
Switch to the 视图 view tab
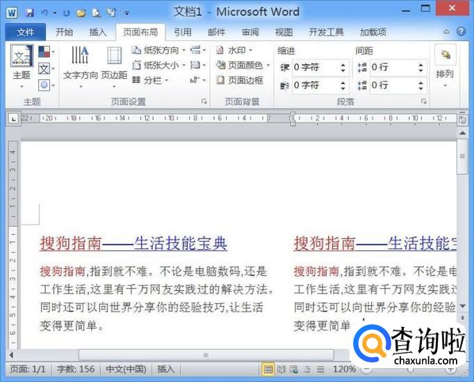click(284, 32)
